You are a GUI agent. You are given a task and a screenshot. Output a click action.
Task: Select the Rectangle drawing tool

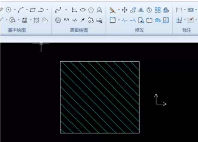pos(33,10)
